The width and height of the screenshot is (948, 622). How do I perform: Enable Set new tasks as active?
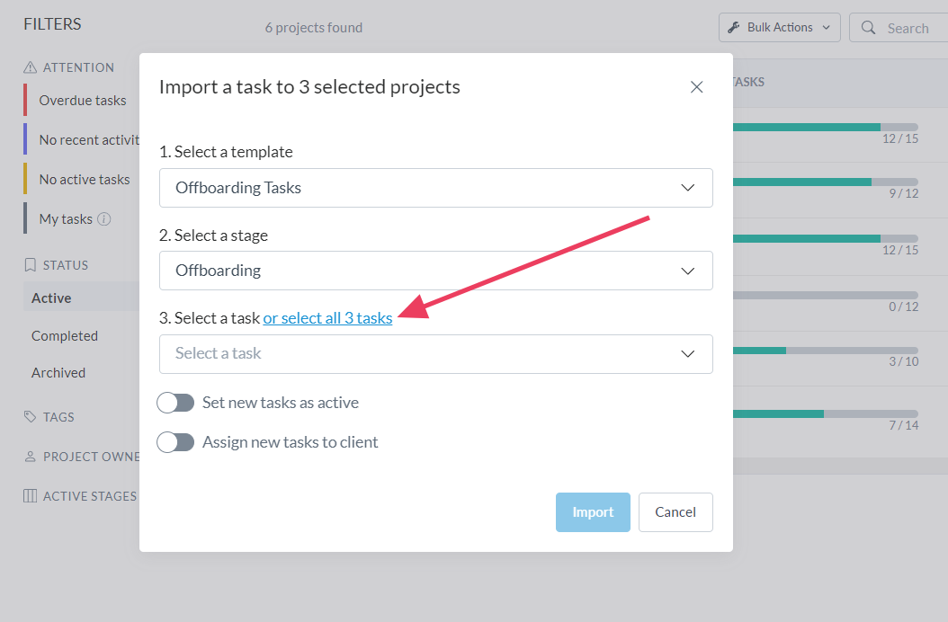point(175,403)
